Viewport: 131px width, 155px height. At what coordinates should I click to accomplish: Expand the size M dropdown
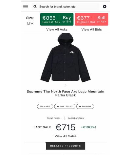(30, 24)
